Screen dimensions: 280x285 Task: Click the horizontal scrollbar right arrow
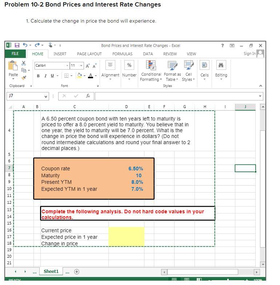[257, 272]
